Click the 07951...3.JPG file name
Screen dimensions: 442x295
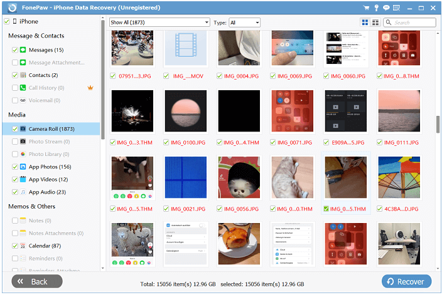click(135, 76)
